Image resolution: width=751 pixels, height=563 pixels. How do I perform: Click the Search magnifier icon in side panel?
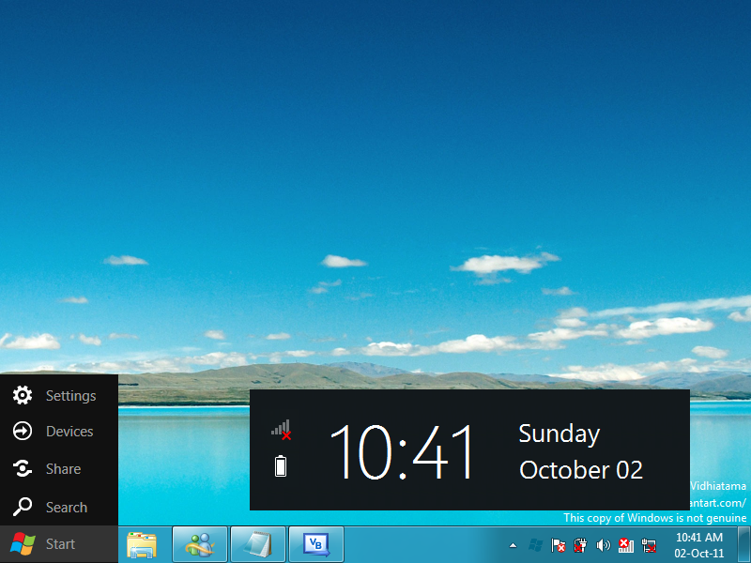tap(23, 507)
